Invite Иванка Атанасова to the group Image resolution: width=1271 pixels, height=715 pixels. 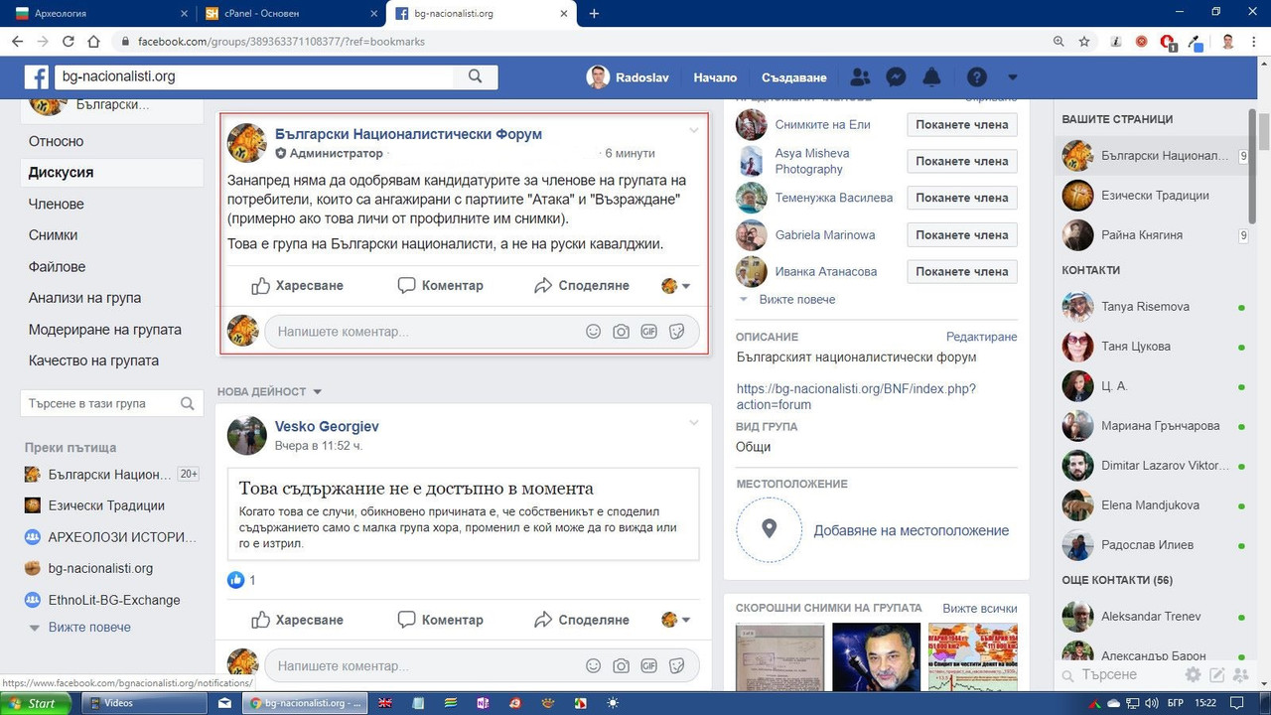click(x=961, y=272)
